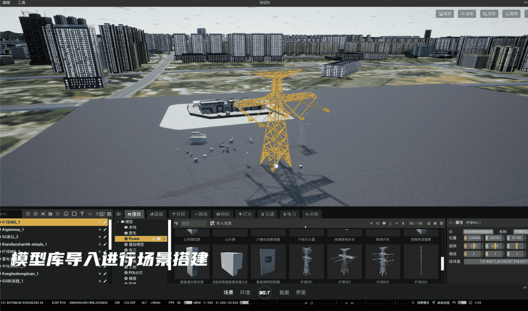Toggle 自由浏览 free browse mode

[x=441, y=303]
